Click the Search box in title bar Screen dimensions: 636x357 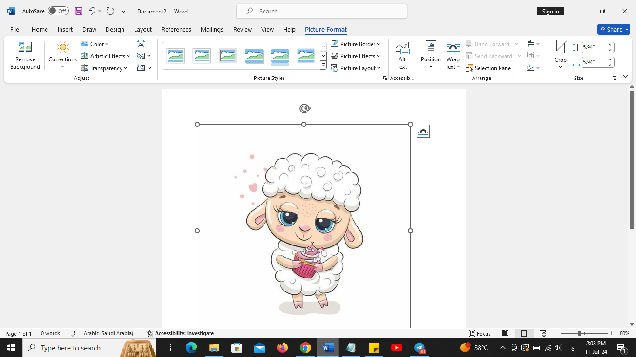[x=322, y=11]
